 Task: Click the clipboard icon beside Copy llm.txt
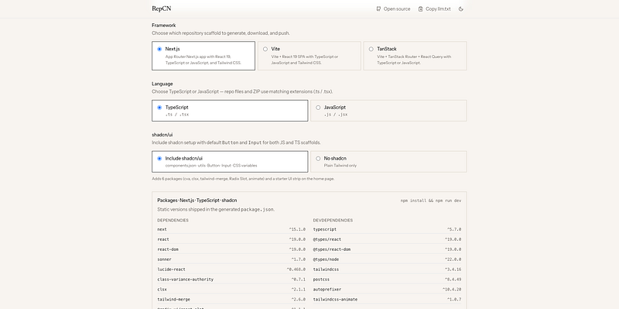pyautogui.click(x=420, y=9)
